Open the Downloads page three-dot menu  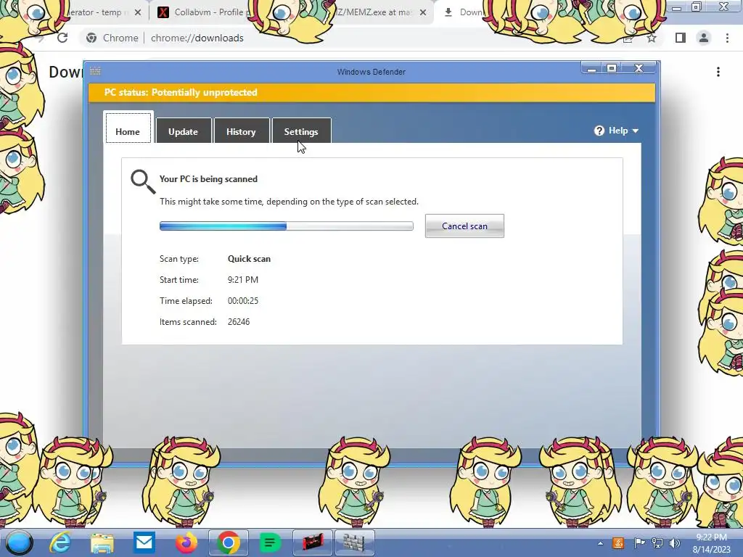718,72
